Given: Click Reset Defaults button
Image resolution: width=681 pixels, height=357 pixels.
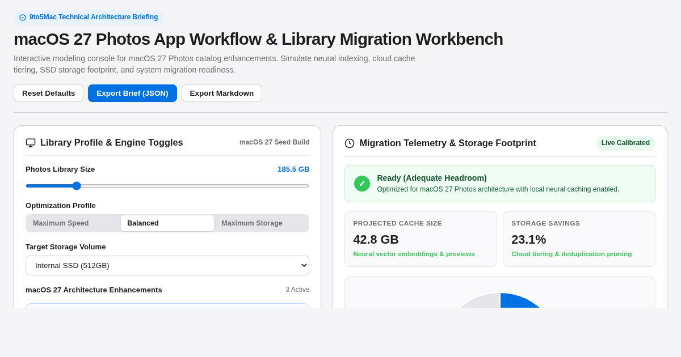Looking at the screenshot, I should pyautogui.click(x=48, y=93).
